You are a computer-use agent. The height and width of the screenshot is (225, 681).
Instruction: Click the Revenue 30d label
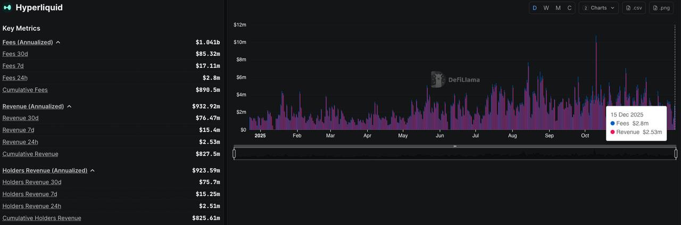click(x=21, y=118)
